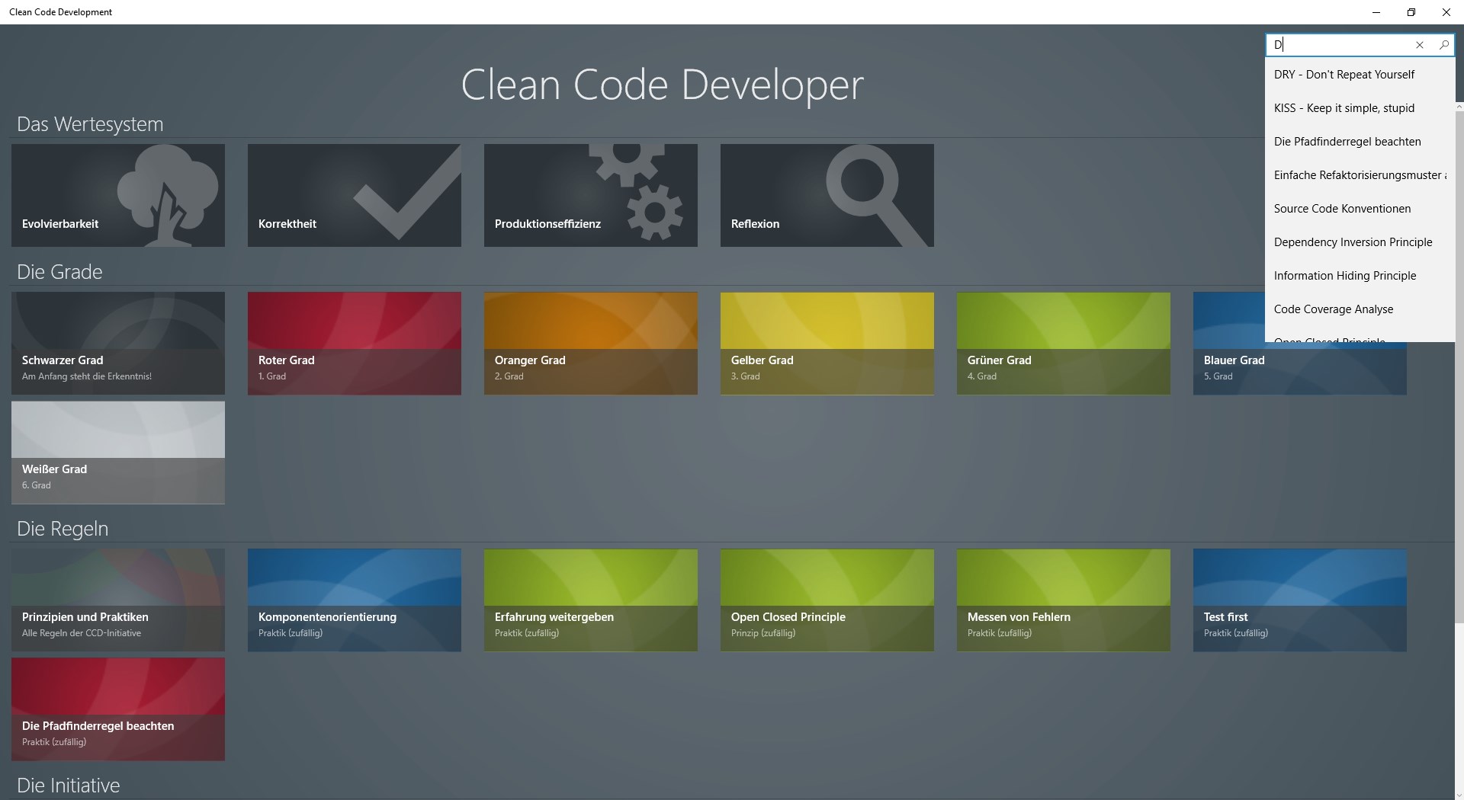Open the Prinzipien und Praktiken tile
This screenshot has width=1464, height=800.
(118, 600)
